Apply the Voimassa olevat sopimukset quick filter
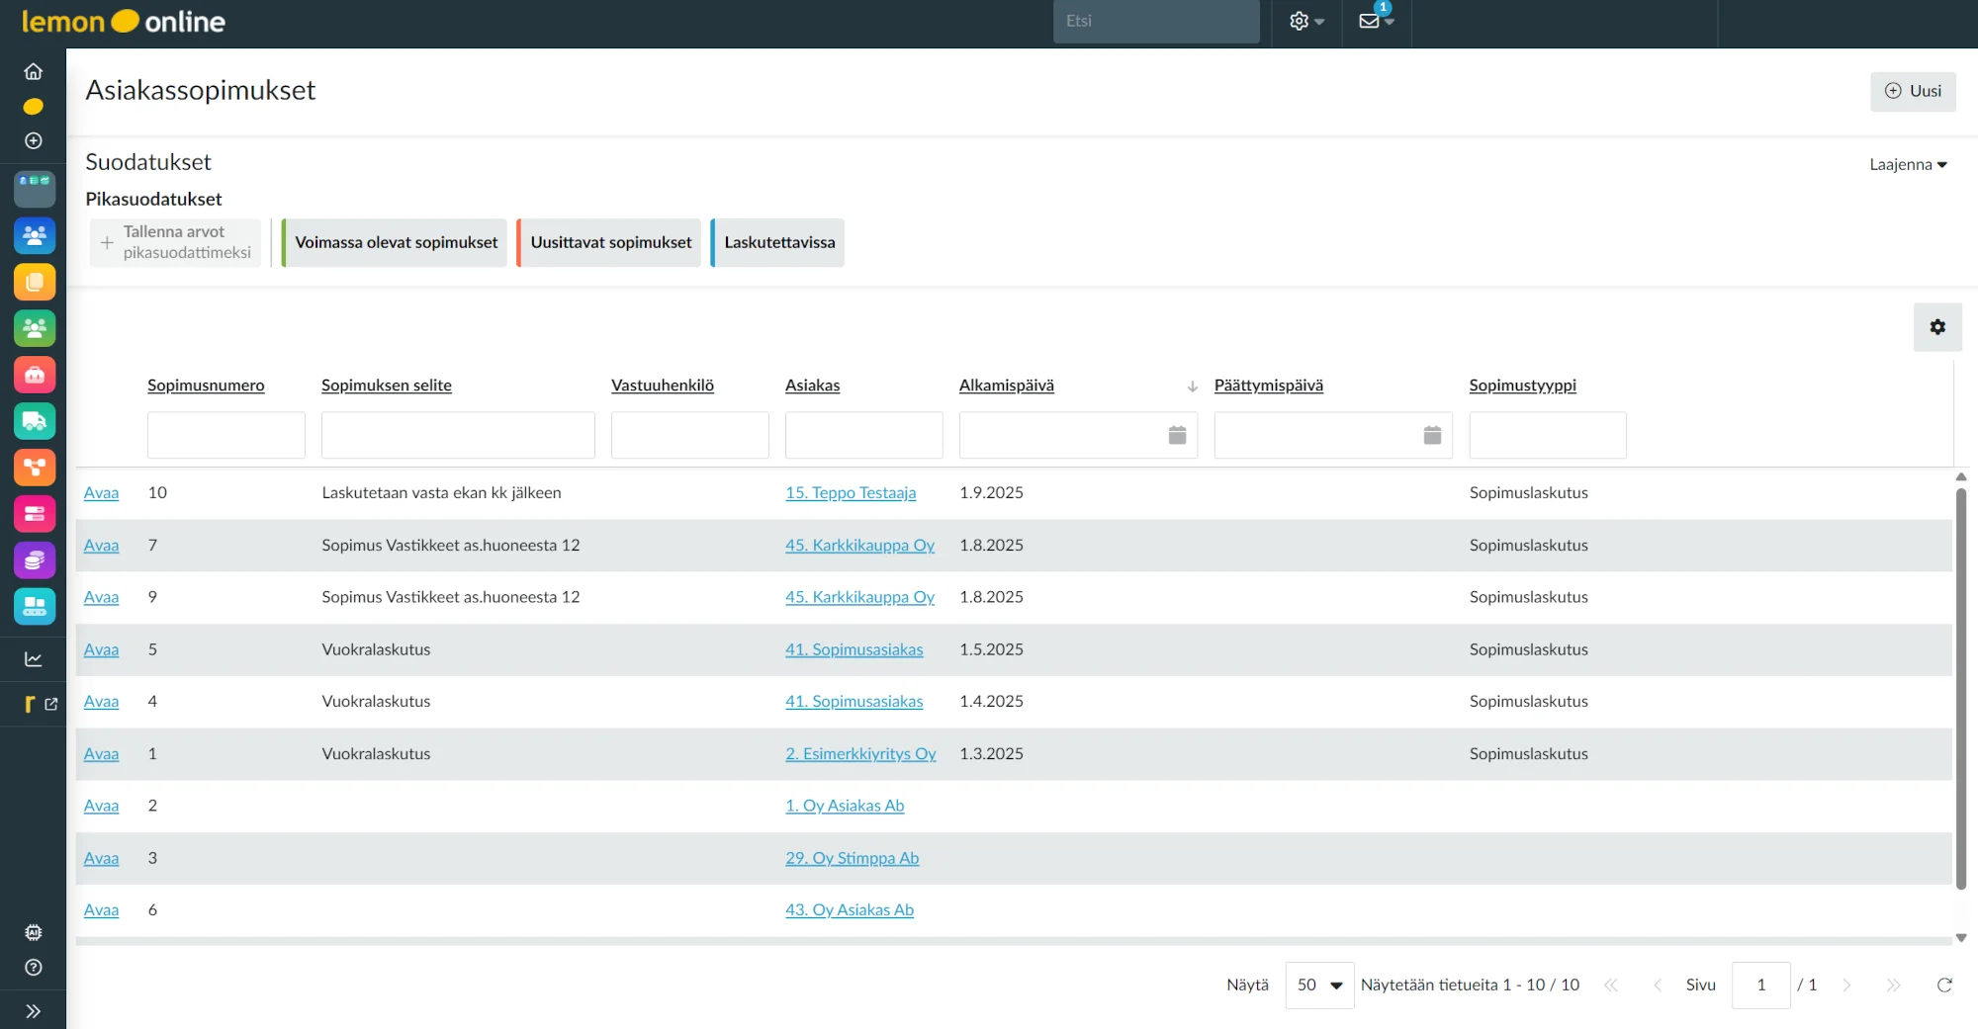 click(396, 243)
